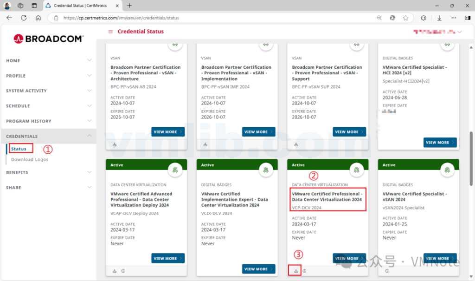This screenshot has height=281, width=475.
Task: Reload the page with refresh icon
Action: [24, 18]
